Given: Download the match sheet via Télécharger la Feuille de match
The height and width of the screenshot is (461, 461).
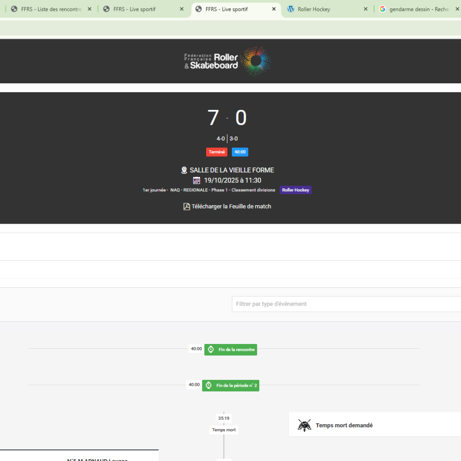Looking at the screenshot, I should (231, 207).
